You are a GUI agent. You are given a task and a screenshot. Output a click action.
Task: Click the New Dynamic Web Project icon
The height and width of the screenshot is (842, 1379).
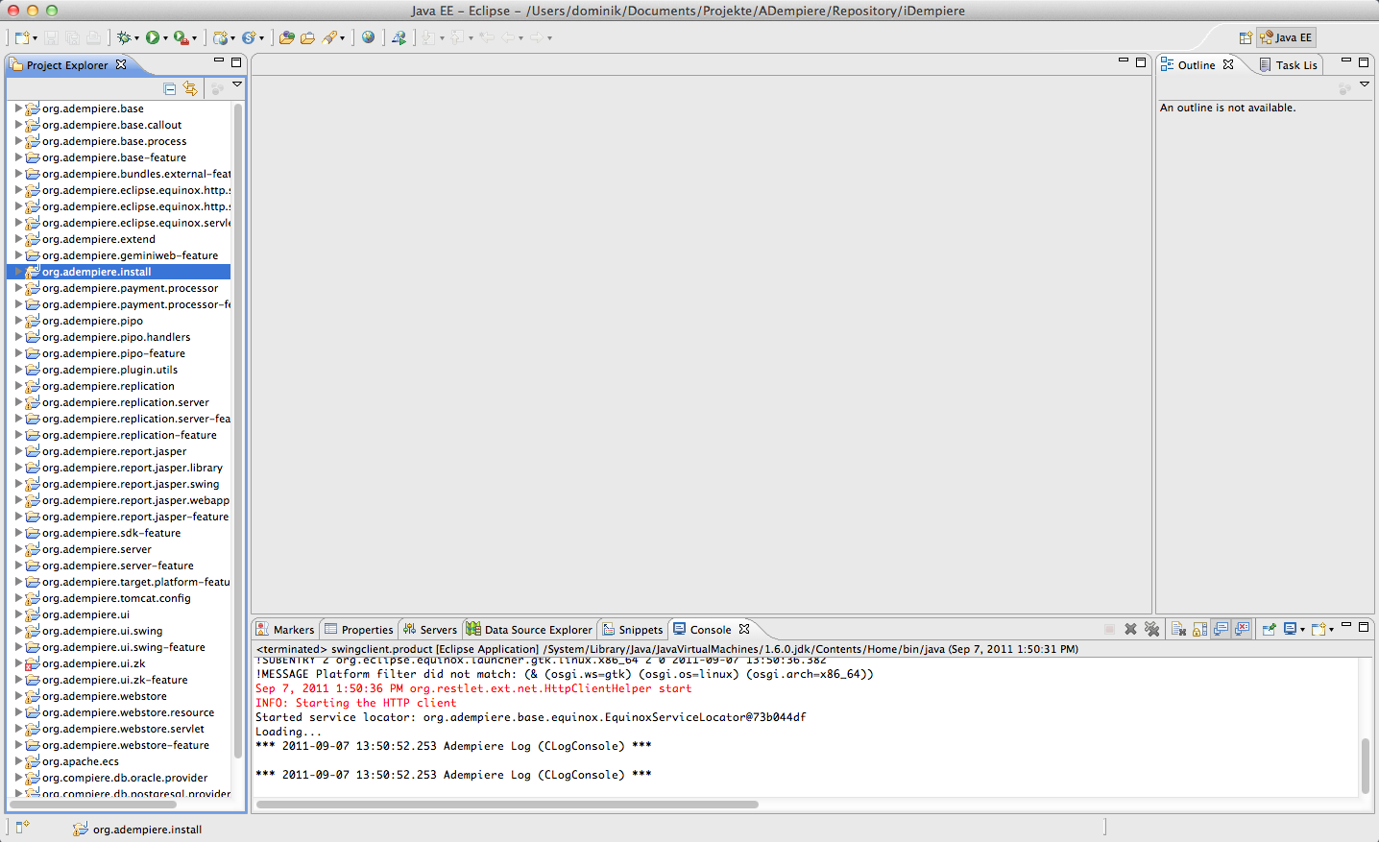(221, 37)
